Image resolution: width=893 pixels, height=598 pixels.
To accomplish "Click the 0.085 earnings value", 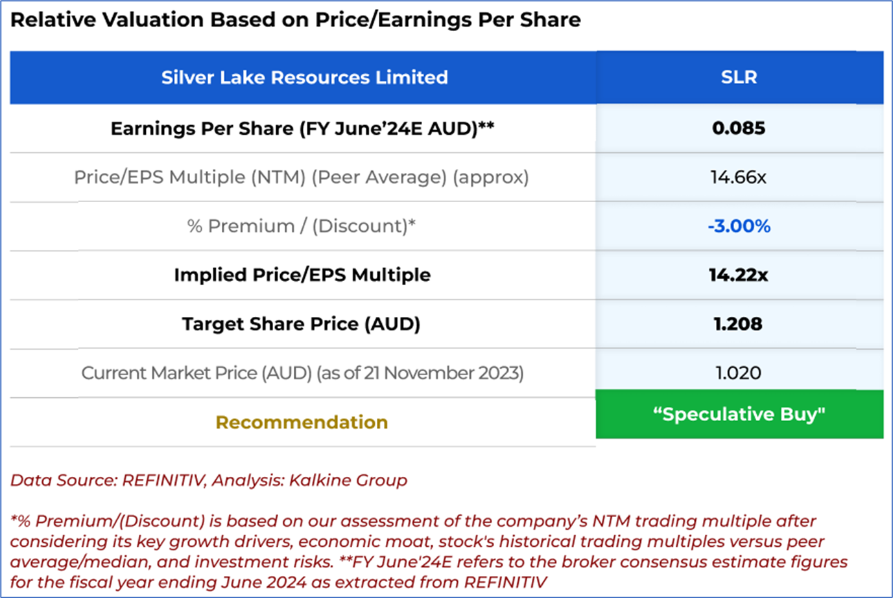I will 739,128.
